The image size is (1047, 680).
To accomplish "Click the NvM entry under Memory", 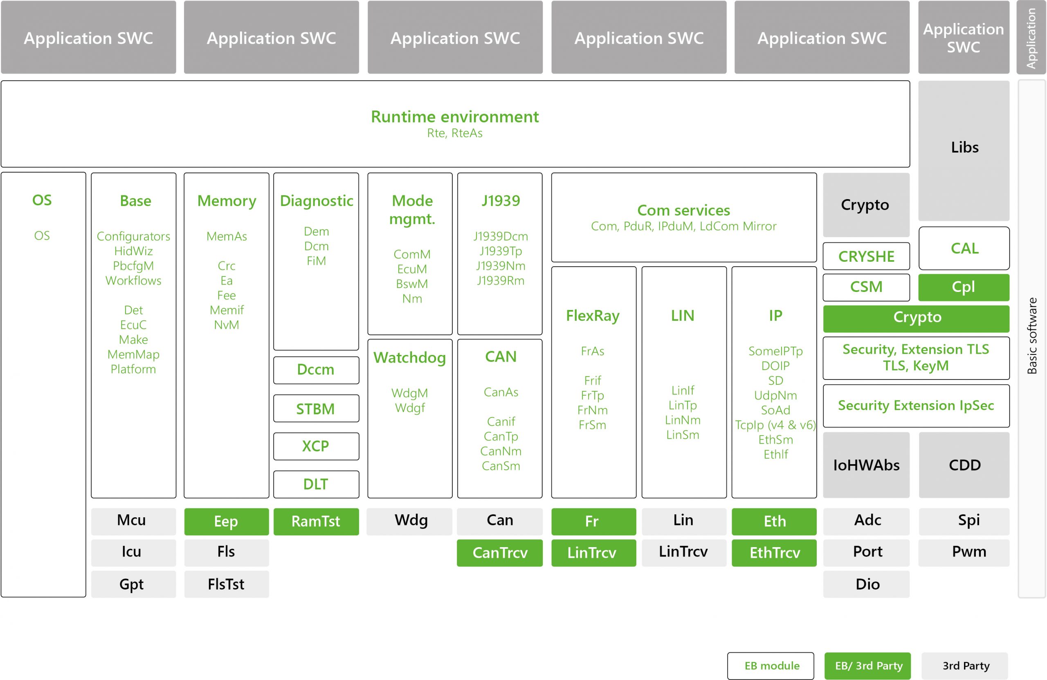I will pyautogui.click(x=226, y=325).
